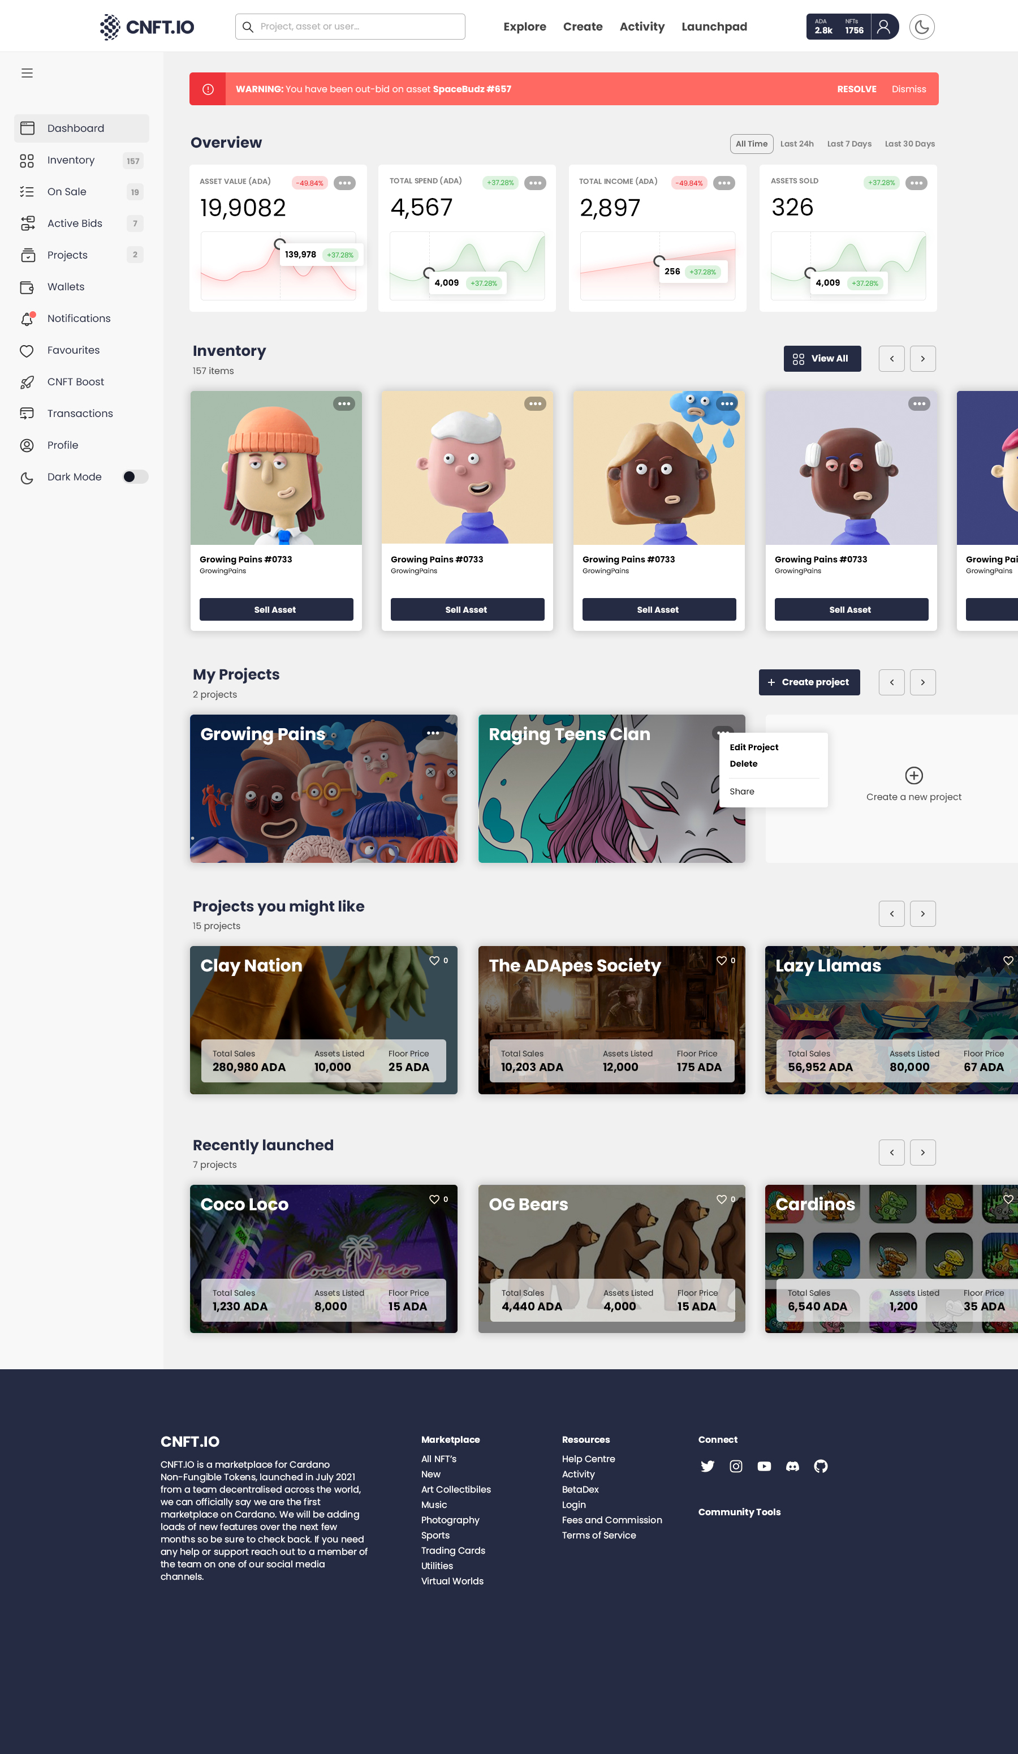
Task: Open Notifications from the sidebar
Action: pos(79,318)
